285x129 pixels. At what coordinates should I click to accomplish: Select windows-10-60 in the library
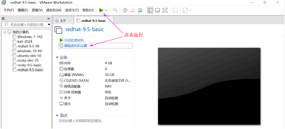[x=30, y=51]
